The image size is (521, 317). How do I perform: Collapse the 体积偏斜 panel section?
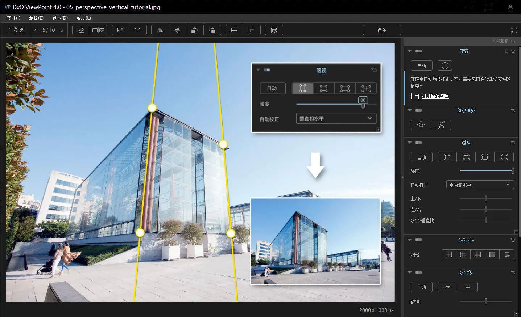coord(410,110)
